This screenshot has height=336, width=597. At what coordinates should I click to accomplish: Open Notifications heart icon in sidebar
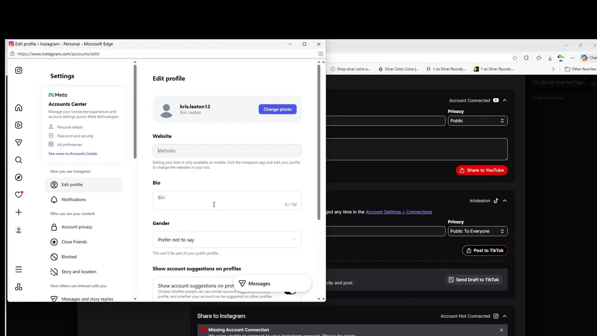(19, 195)
